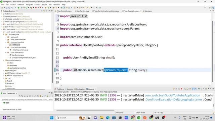Click the toolbar Search magnifier at top right
Image resolution: width=215 pixels, height=121 pixels.
click(205, 8)
